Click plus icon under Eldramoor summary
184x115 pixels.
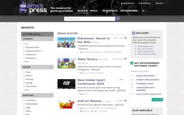click(78, 52)
